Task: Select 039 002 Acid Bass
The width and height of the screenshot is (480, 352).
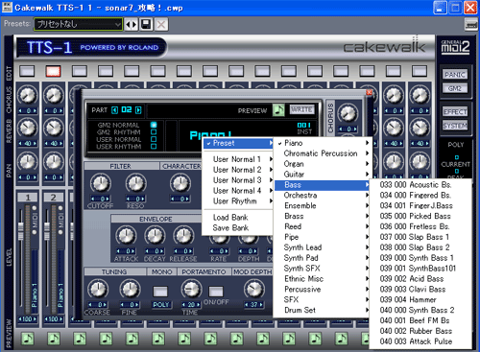Action: pyautogui.click(x=420, y=279)
